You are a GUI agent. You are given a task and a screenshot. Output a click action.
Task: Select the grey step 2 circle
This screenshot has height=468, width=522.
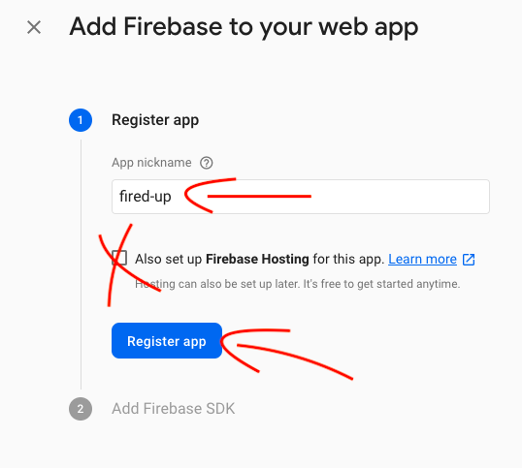point(81,409)
